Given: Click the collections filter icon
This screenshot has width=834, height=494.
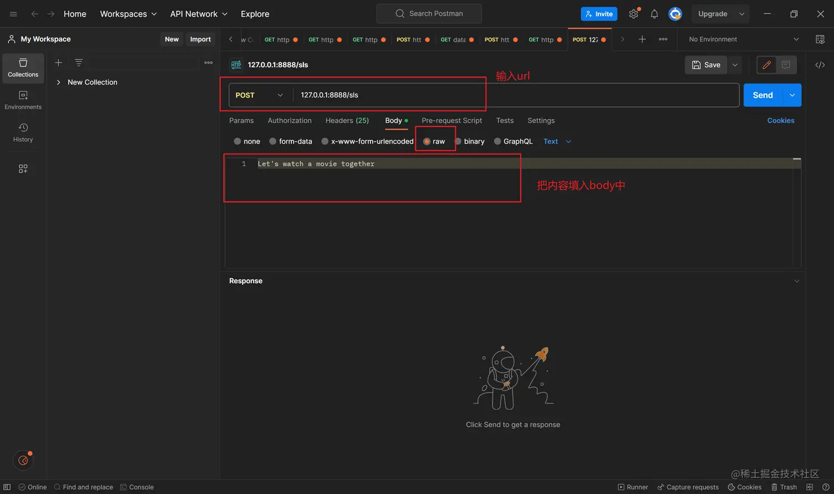Looking at the screenshot, I should click(79, 63).
